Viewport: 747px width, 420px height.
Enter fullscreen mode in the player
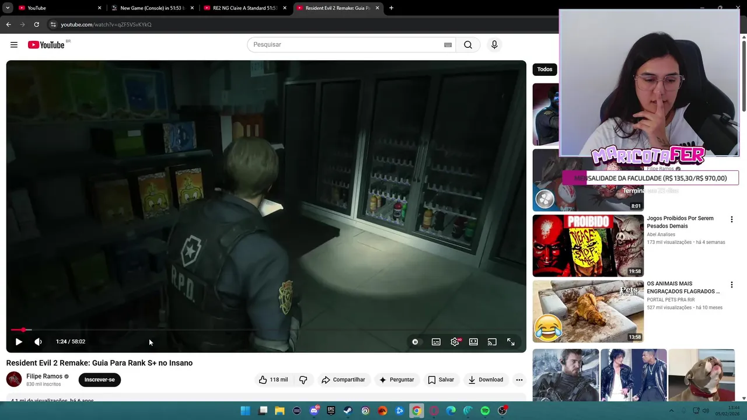coord(511,342)
